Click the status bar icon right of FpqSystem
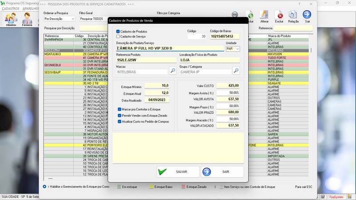The height and width of the screenshot is (200, 356). 349,197
